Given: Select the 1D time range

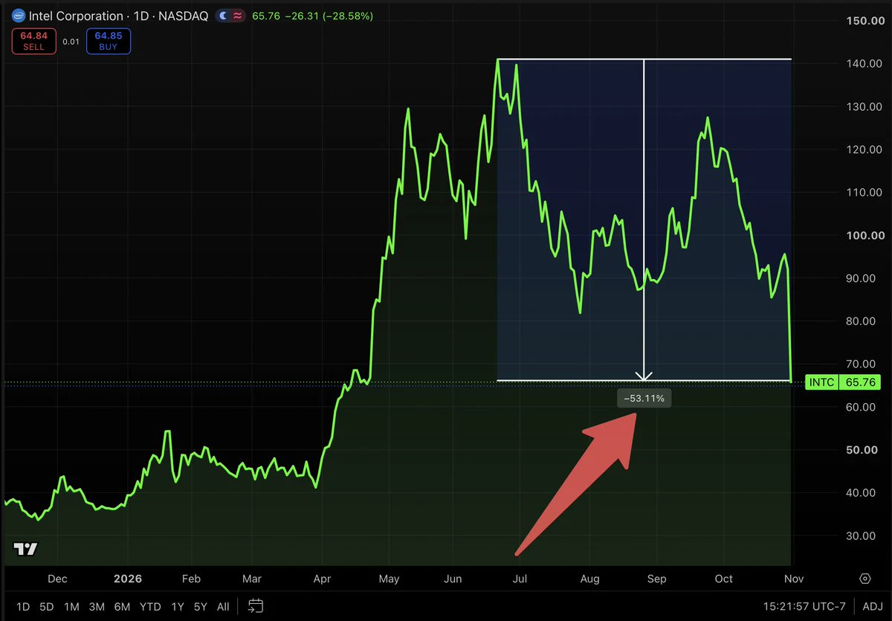Looking at the screenshot, I should click(23, 606).
